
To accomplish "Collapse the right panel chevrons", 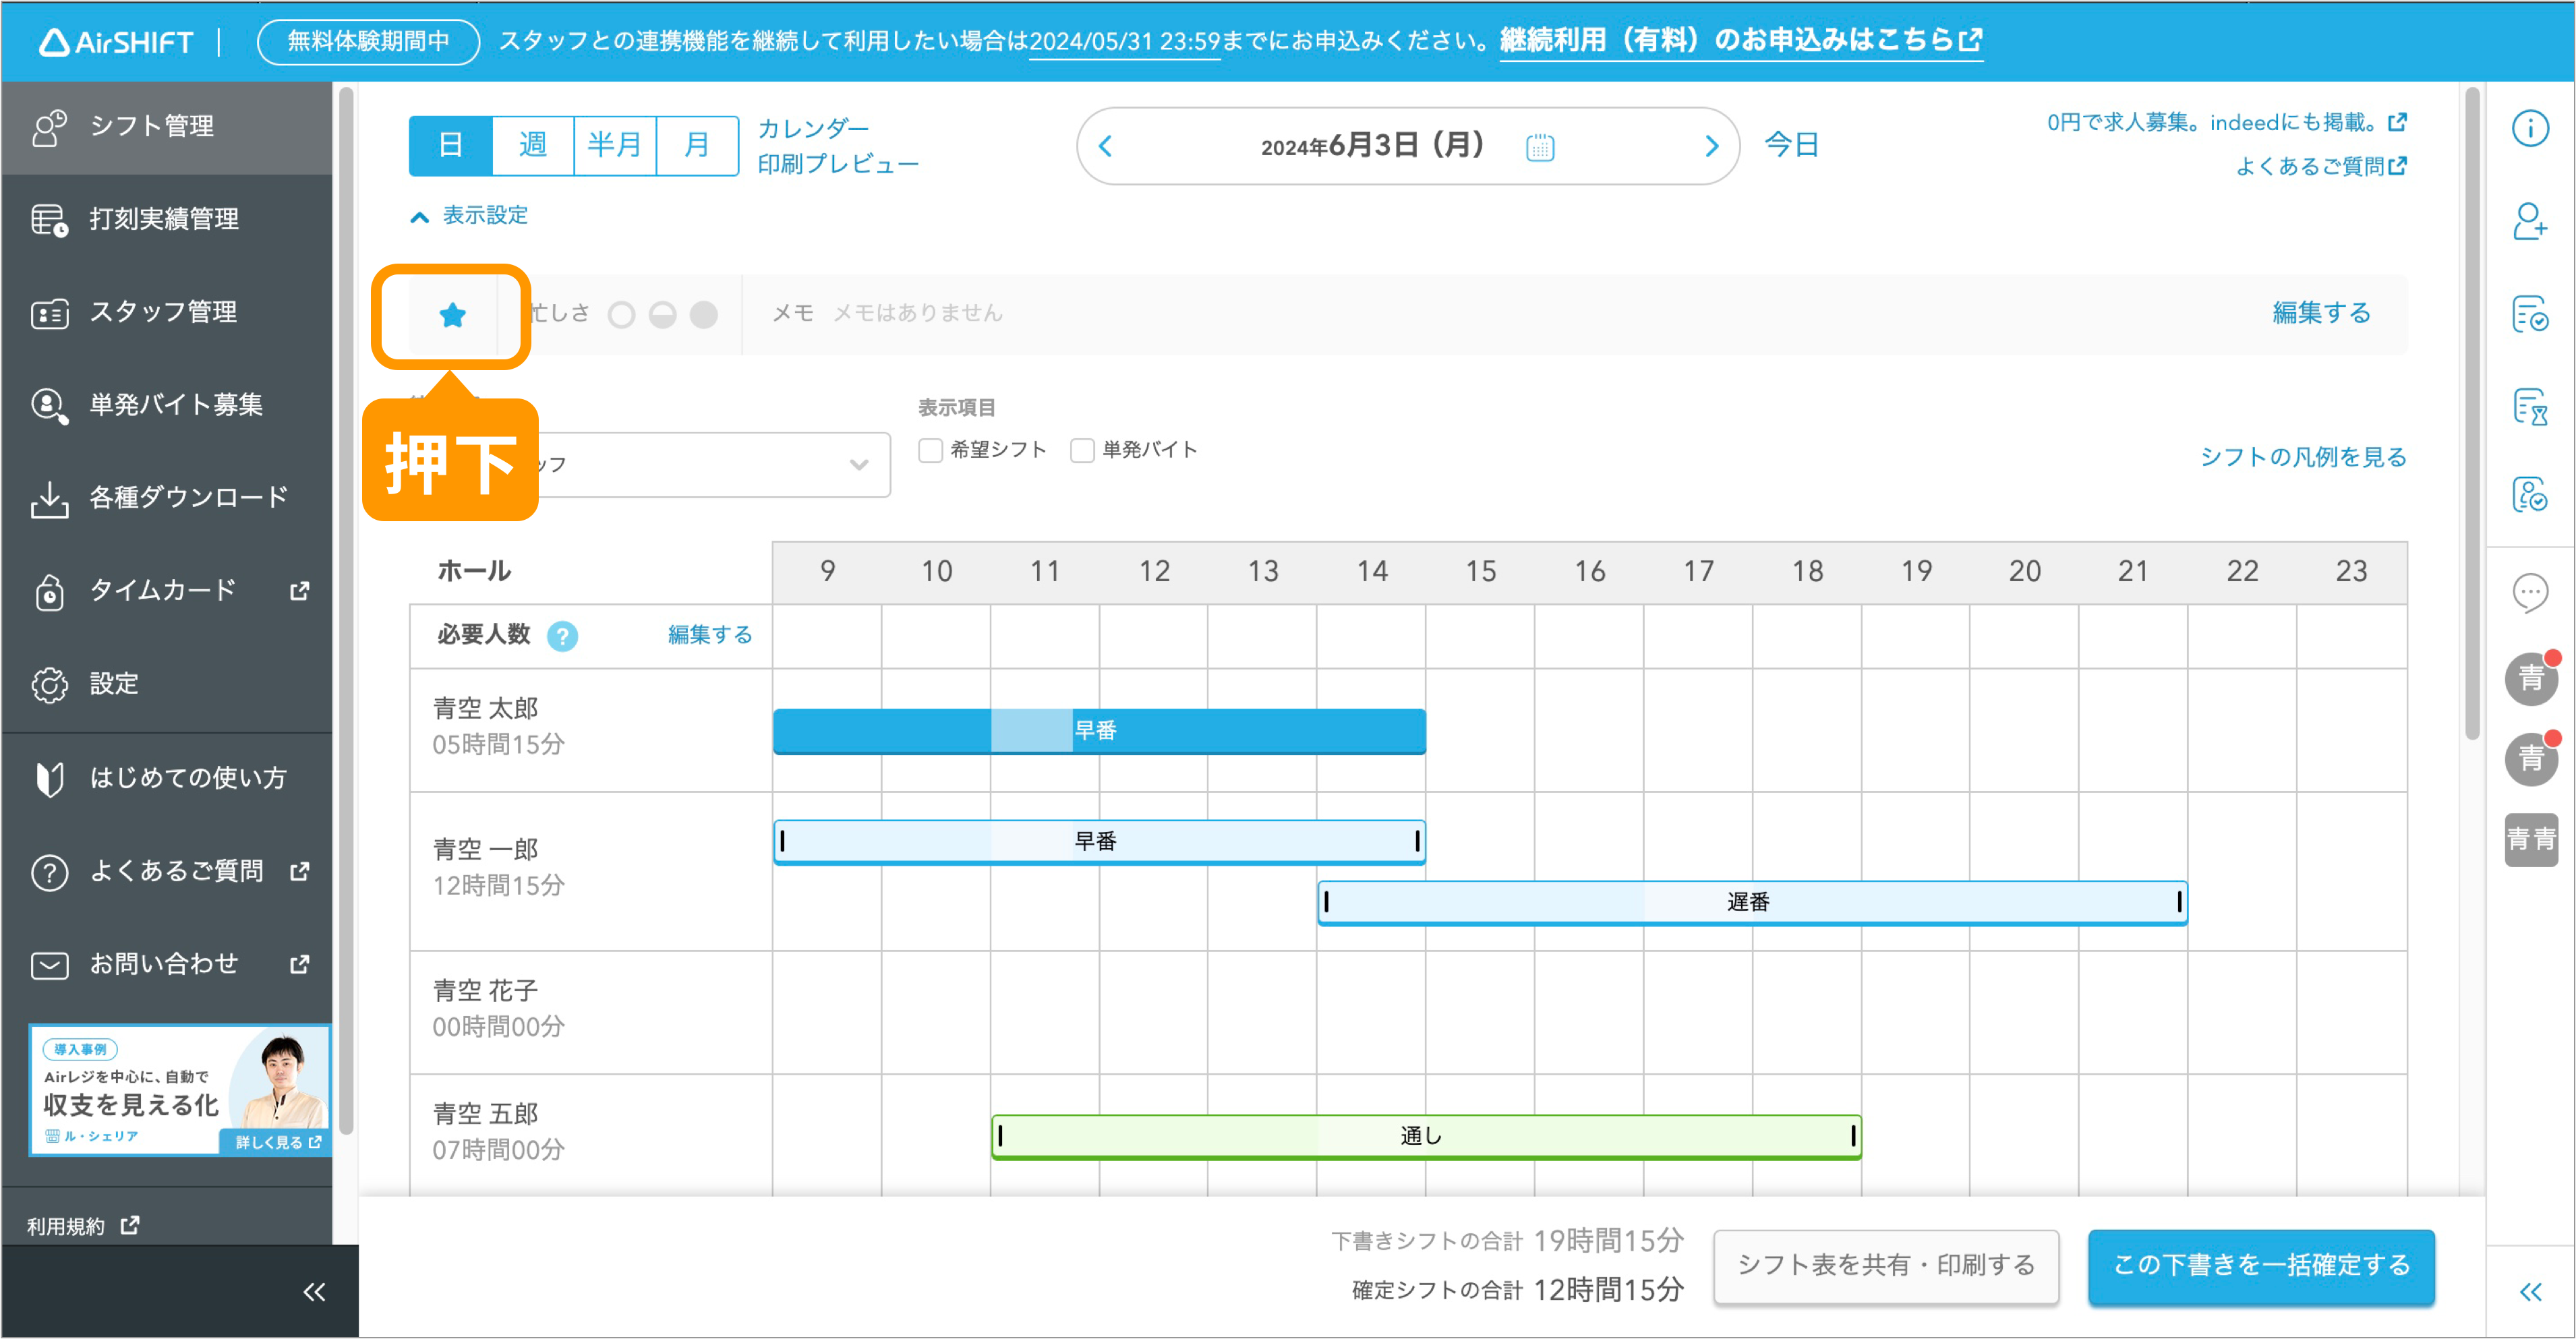I will click(x=2530, y=1293).
